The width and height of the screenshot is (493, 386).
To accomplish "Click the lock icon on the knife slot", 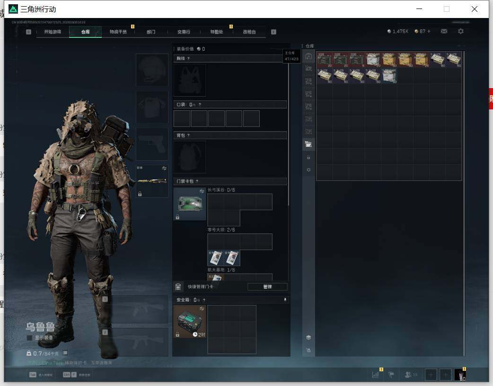I will 140,194.
